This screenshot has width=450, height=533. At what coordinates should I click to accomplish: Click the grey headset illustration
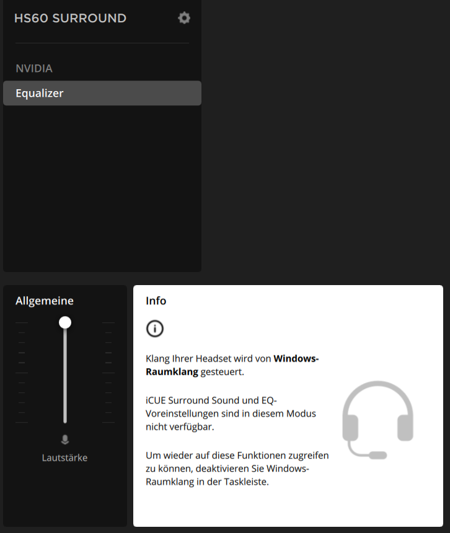pos(378,420)
